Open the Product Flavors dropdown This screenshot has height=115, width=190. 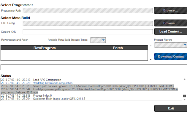[x=171, y=45]
